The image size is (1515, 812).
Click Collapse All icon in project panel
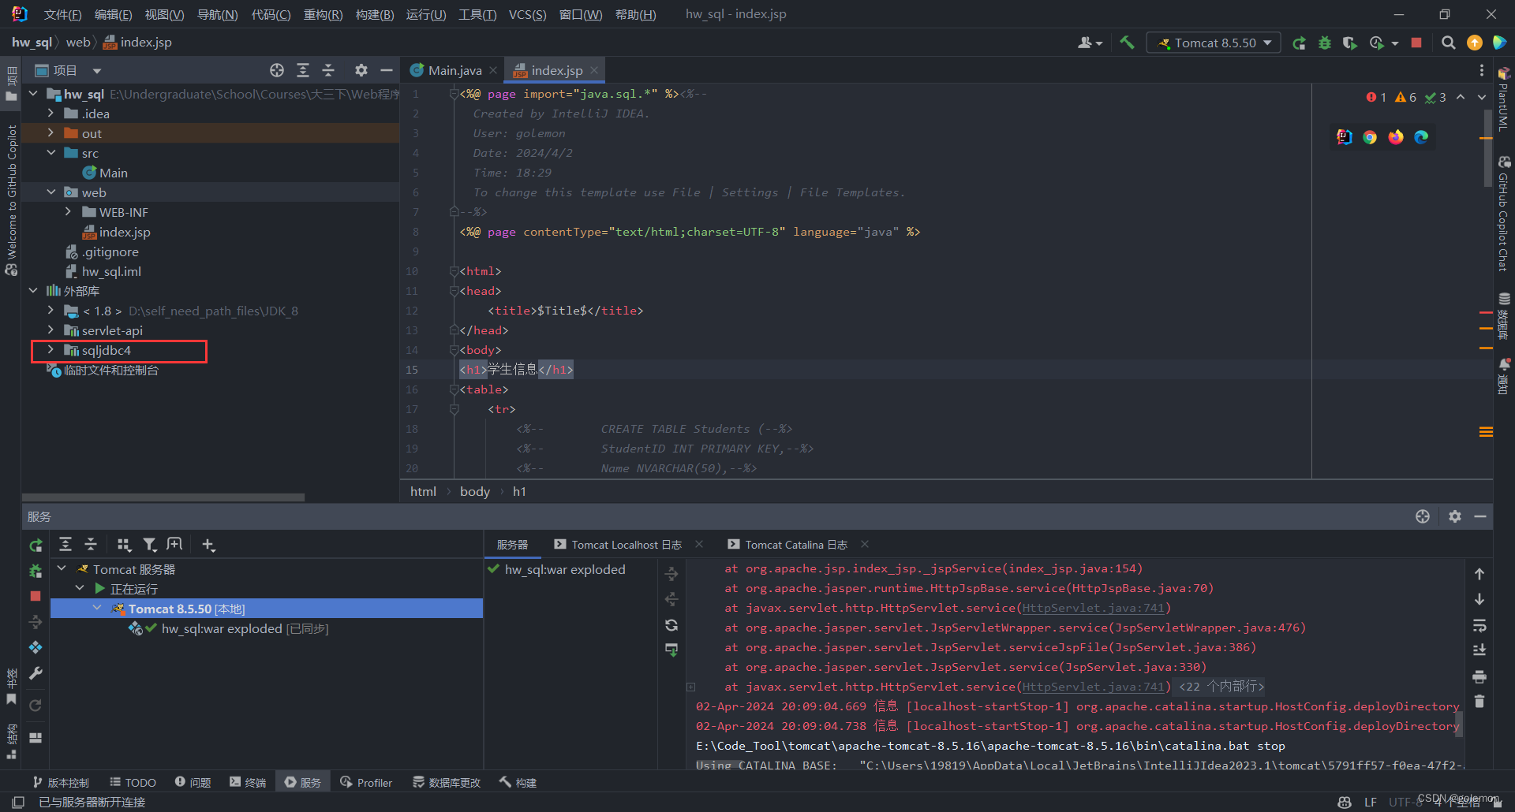329,70
